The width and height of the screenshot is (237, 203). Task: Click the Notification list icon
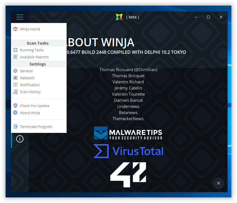point(15,85)
